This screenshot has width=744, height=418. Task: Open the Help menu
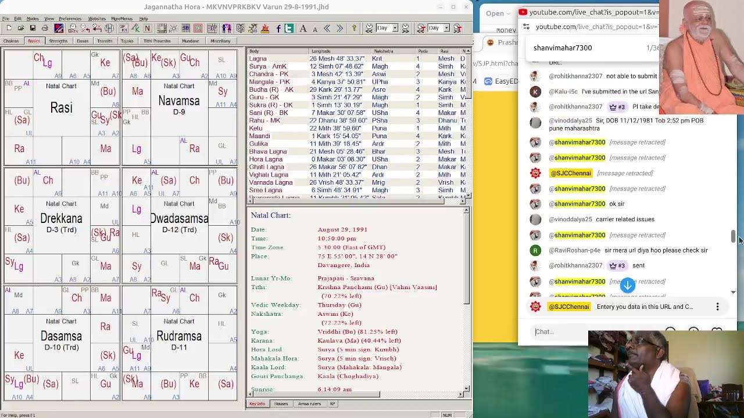(143, 19)
